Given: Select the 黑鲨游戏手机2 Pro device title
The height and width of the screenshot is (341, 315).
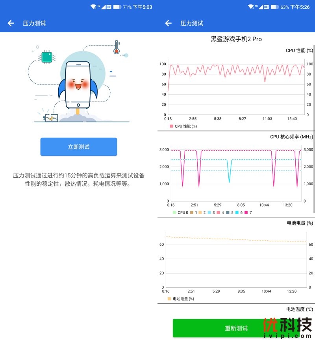Looking at the screenshot, I should coord(236,39).
